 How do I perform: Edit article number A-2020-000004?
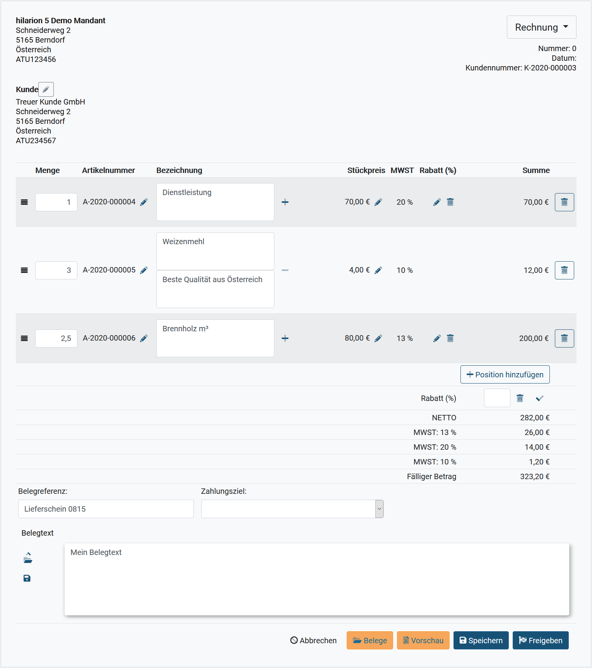144,202
